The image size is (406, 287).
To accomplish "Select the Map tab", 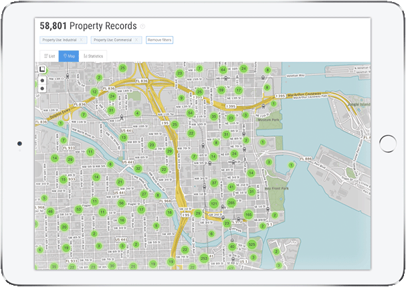I will point(69,56).
